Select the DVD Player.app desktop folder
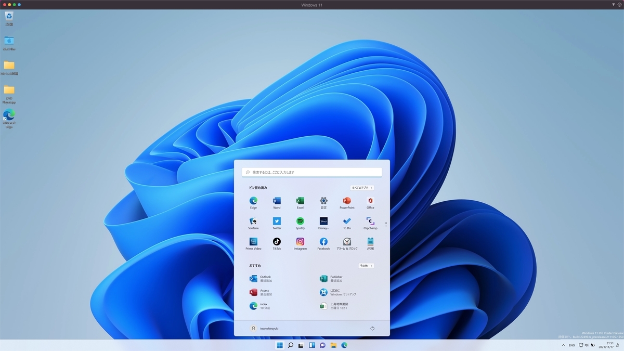 pyautogui.click(x=9, y=94)
